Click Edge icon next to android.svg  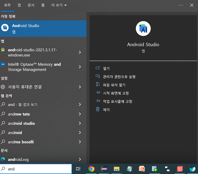[x=3, y=159]
